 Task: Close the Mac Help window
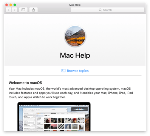(7, 5)
